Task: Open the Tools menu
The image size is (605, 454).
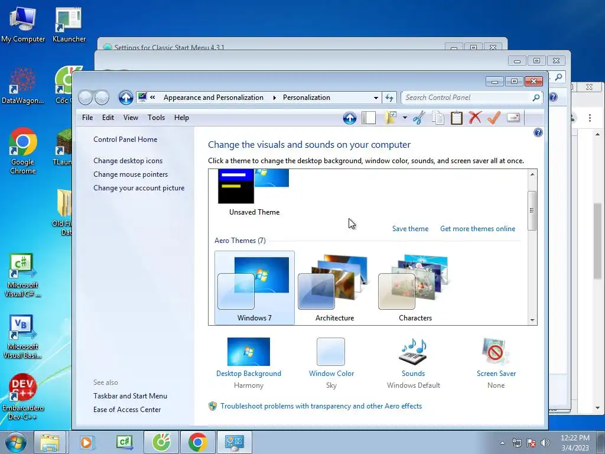Action: 156,118
